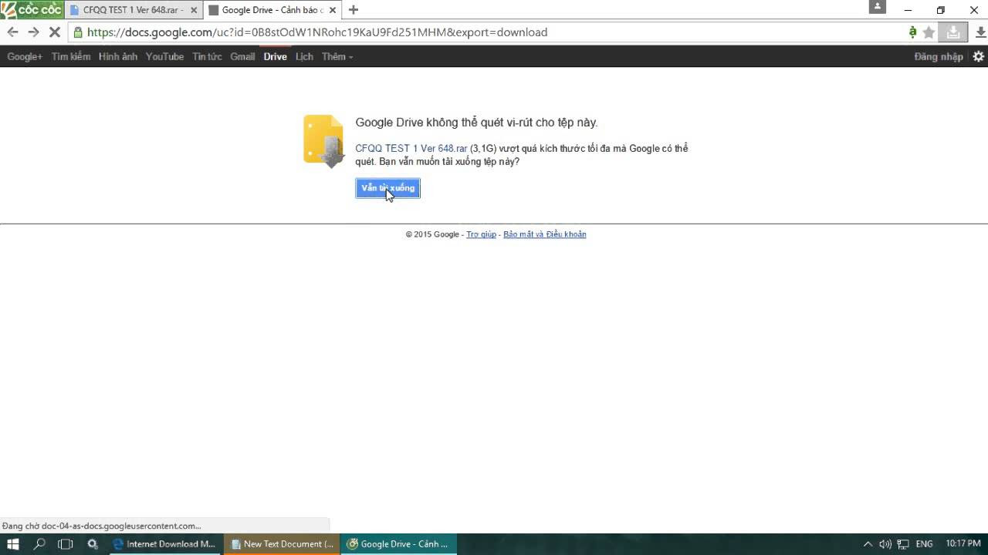Open taskbar search magnifier
This screenshot has width=988, height=555.
tap(39, 544)
